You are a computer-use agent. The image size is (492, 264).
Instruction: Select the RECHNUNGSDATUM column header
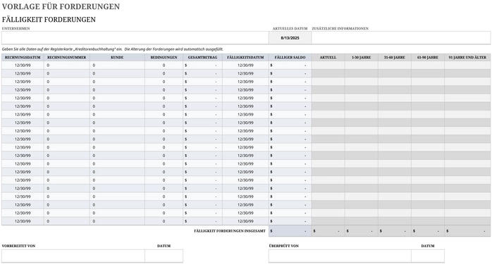tap(23, 58)
